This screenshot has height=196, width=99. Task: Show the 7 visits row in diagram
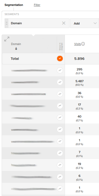(60, 153)
